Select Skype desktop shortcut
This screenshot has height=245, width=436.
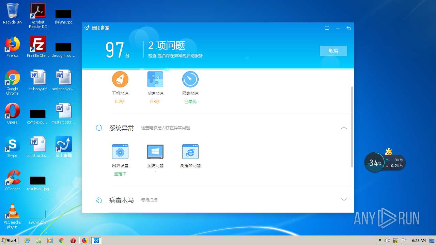[12, 147]
